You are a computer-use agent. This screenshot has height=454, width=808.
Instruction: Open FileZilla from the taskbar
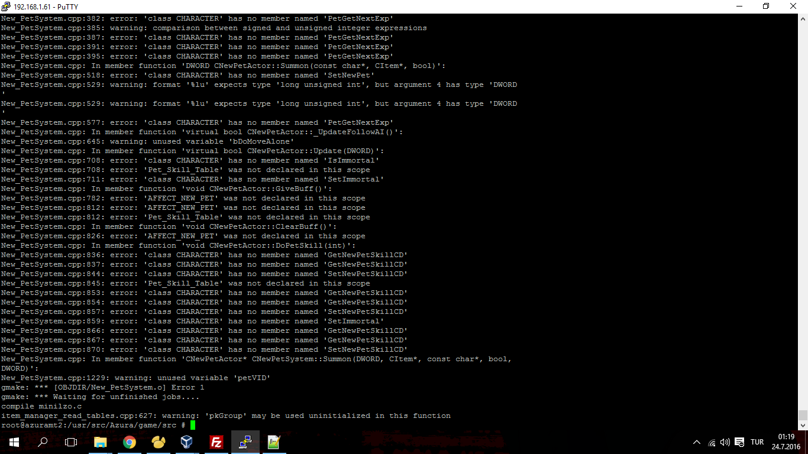pos(216,442)
